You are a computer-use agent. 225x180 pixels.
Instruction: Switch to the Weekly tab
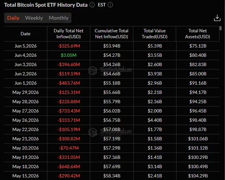click(34, 18)
